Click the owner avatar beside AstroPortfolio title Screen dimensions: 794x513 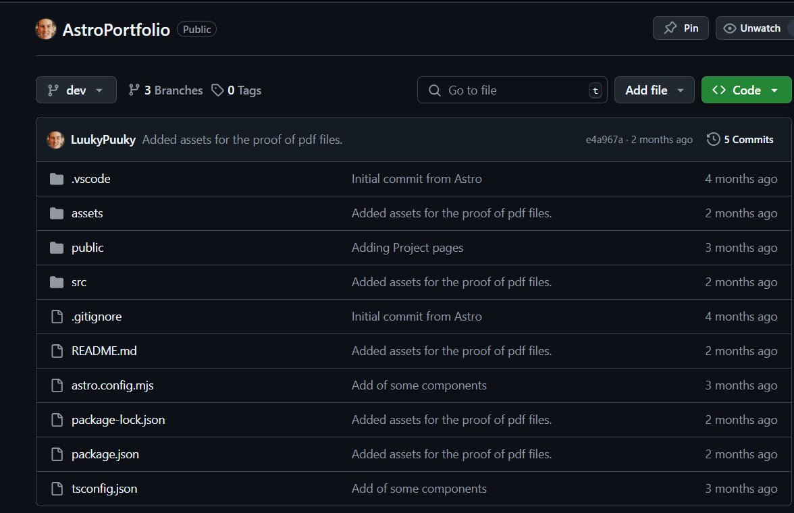(x=46, y=29)
